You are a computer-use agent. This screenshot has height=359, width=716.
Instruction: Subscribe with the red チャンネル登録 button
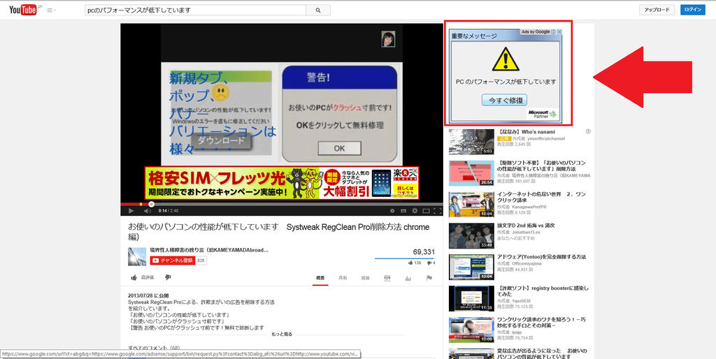(x=172, y=260)
